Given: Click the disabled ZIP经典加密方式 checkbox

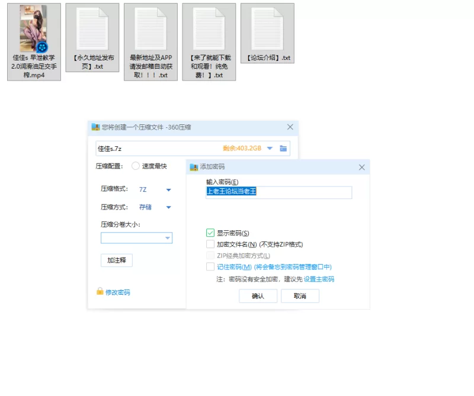Looking at the screenshot, I should point(210,256).
